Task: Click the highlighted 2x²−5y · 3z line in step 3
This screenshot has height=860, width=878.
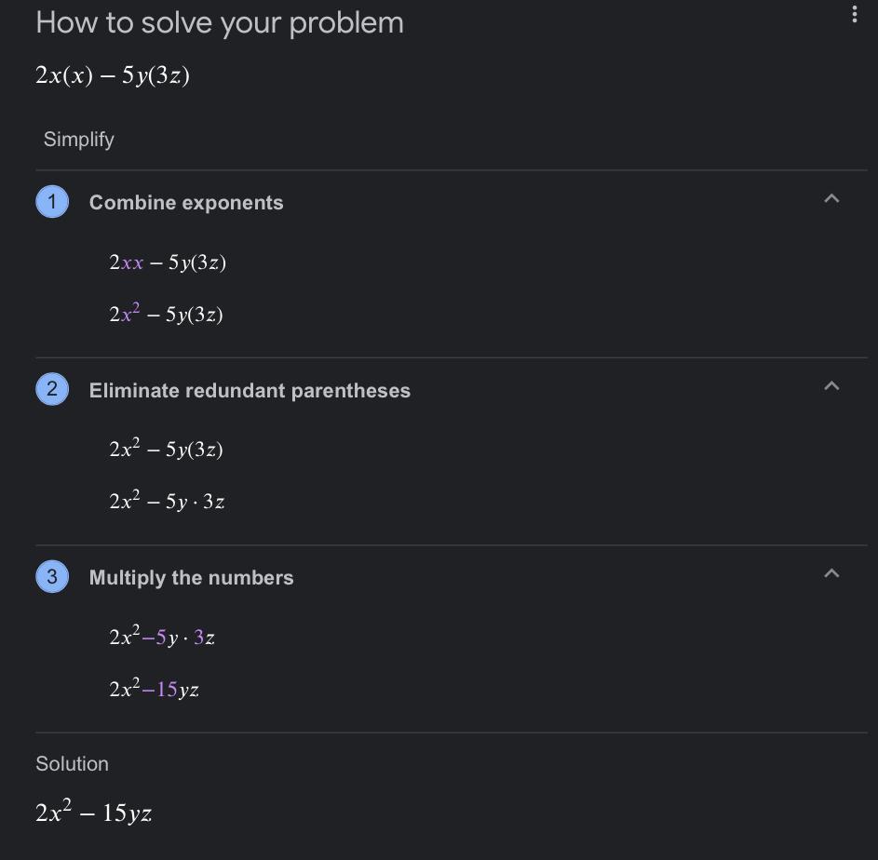Action: coord(162,636)
